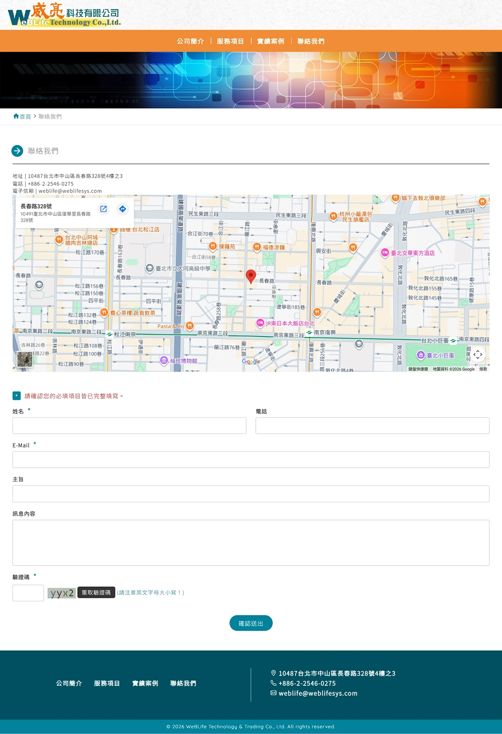The height and width of the screenshot is (734, 502).
Task: Click the 訊息內容 message textarea
Action: tap(251, 543)
